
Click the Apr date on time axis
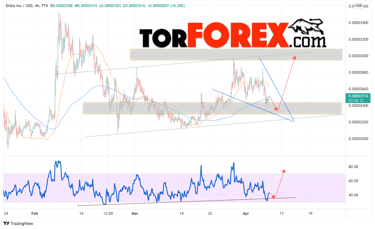[246, 213]
